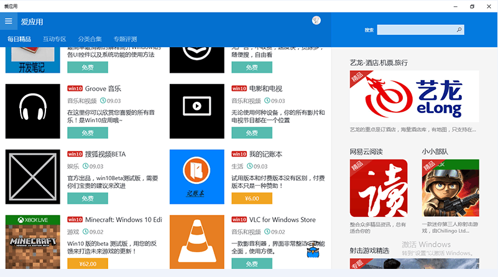Open the 我的记账本 app icon

(196, 176)
